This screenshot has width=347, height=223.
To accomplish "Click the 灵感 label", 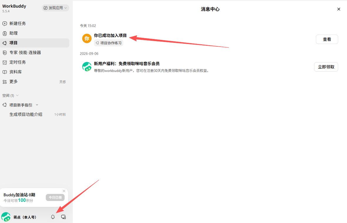I will (x=63, y=82).
